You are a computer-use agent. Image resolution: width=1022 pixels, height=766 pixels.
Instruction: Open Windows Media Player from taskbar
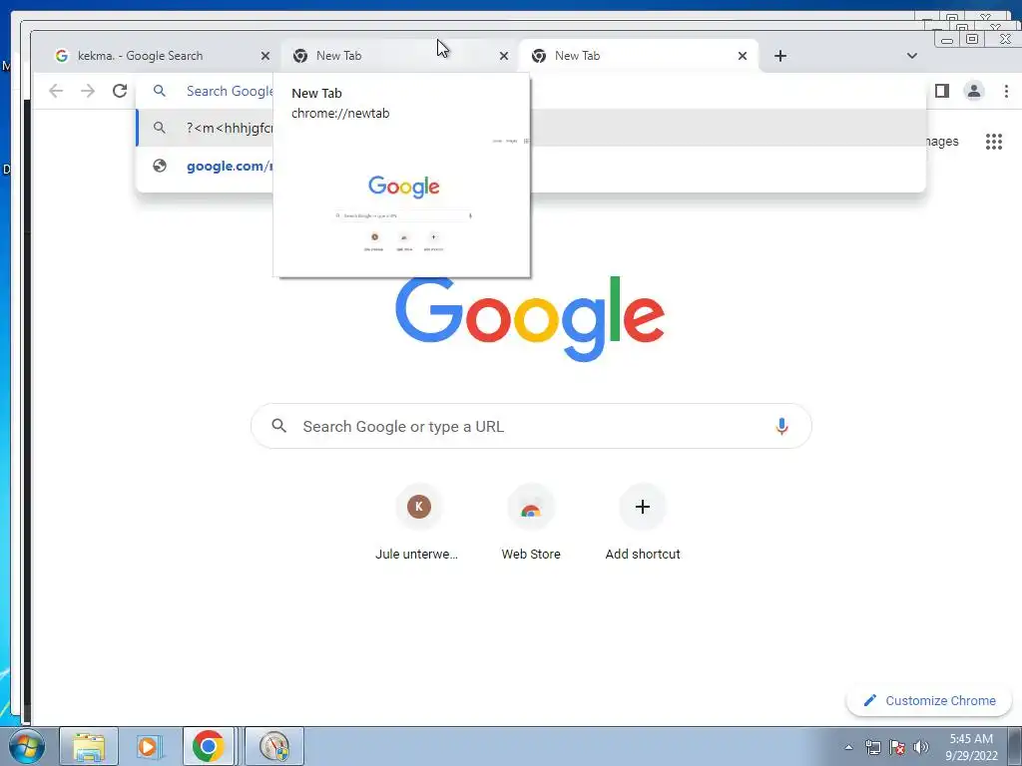pyautogui.click(x=149, y=746)
